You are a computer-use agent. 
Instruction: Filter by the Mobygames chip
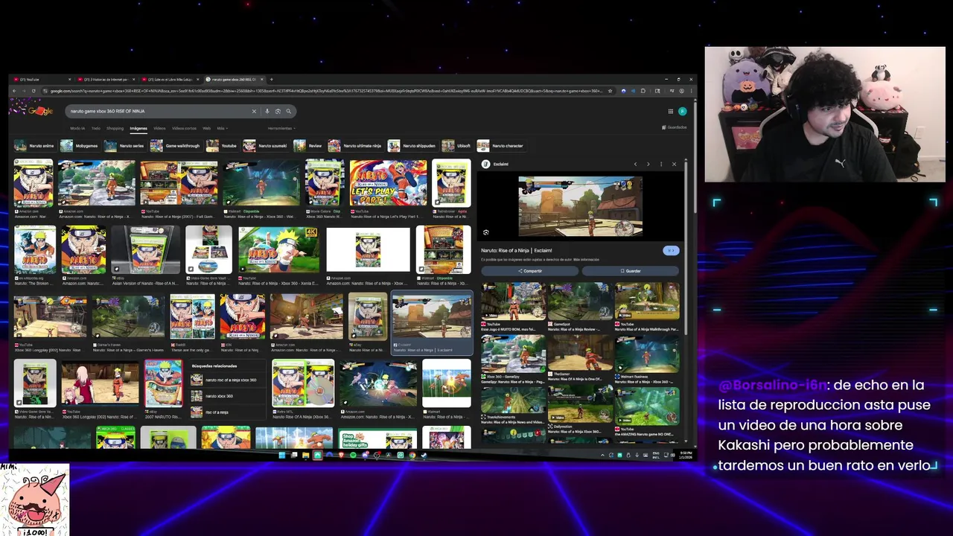(80, 146)
